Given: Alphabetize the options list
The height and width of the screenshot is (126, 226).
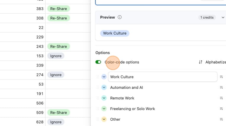Looking at the screenshot, I should (212, 62).
